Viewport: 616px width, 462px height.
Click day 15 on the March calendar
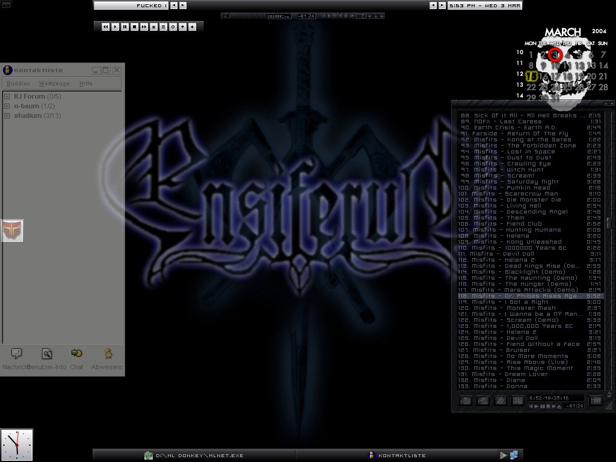point(532,76)
